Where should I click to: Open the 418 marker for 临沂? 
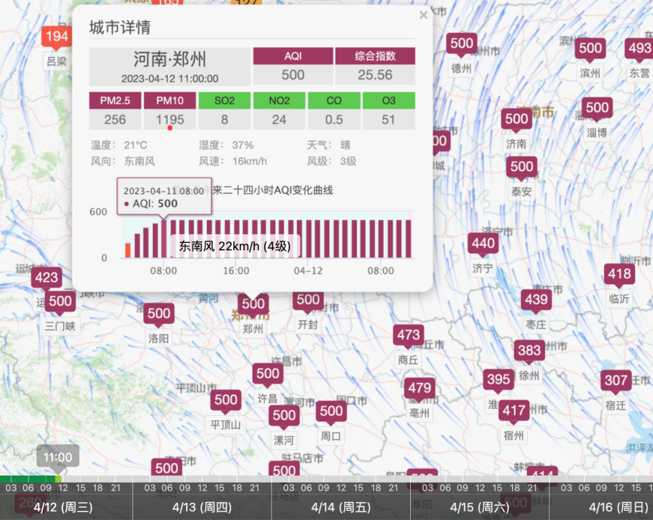[x=619, y=274]
